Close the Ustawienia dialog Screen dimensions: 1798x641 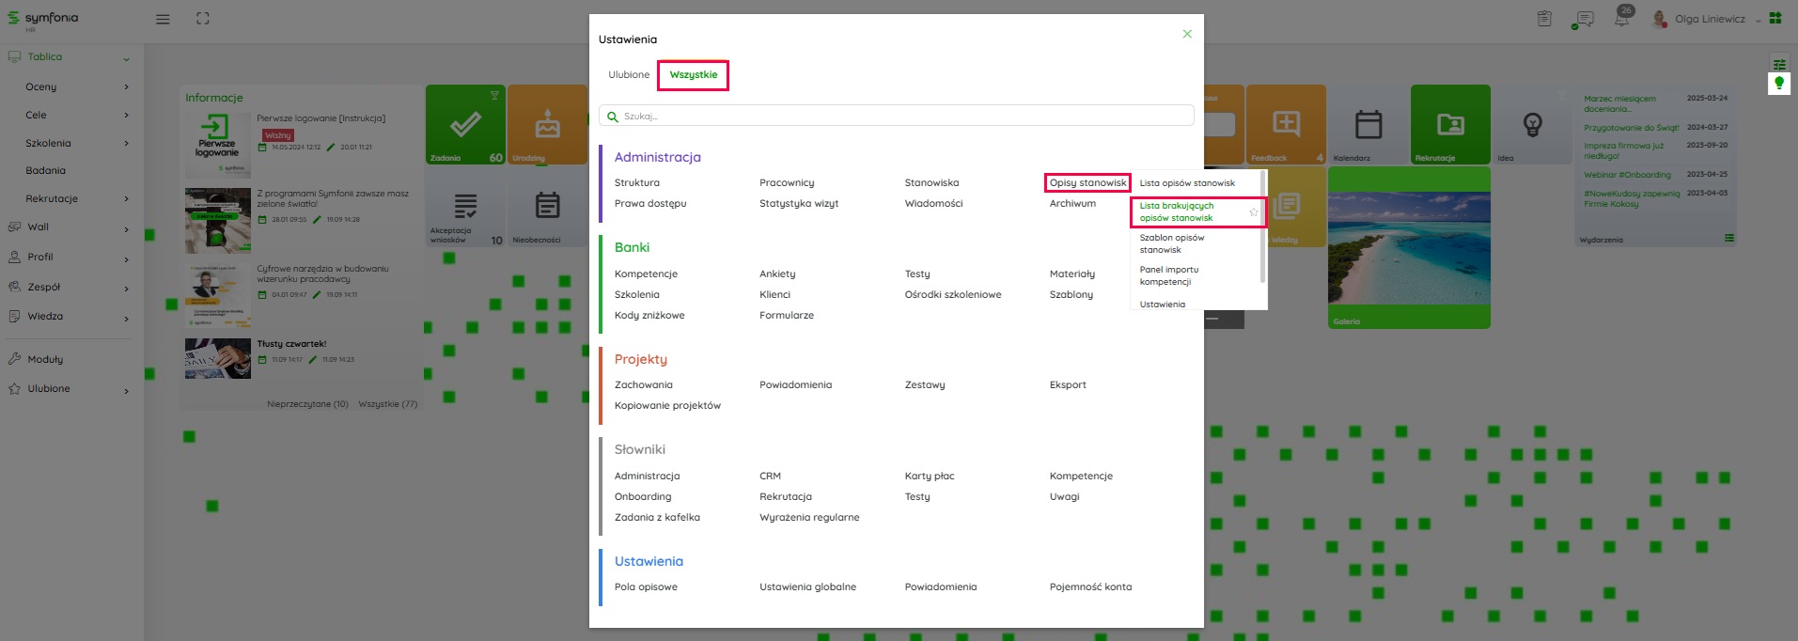pyautogui.click(x=1187, y=34)
